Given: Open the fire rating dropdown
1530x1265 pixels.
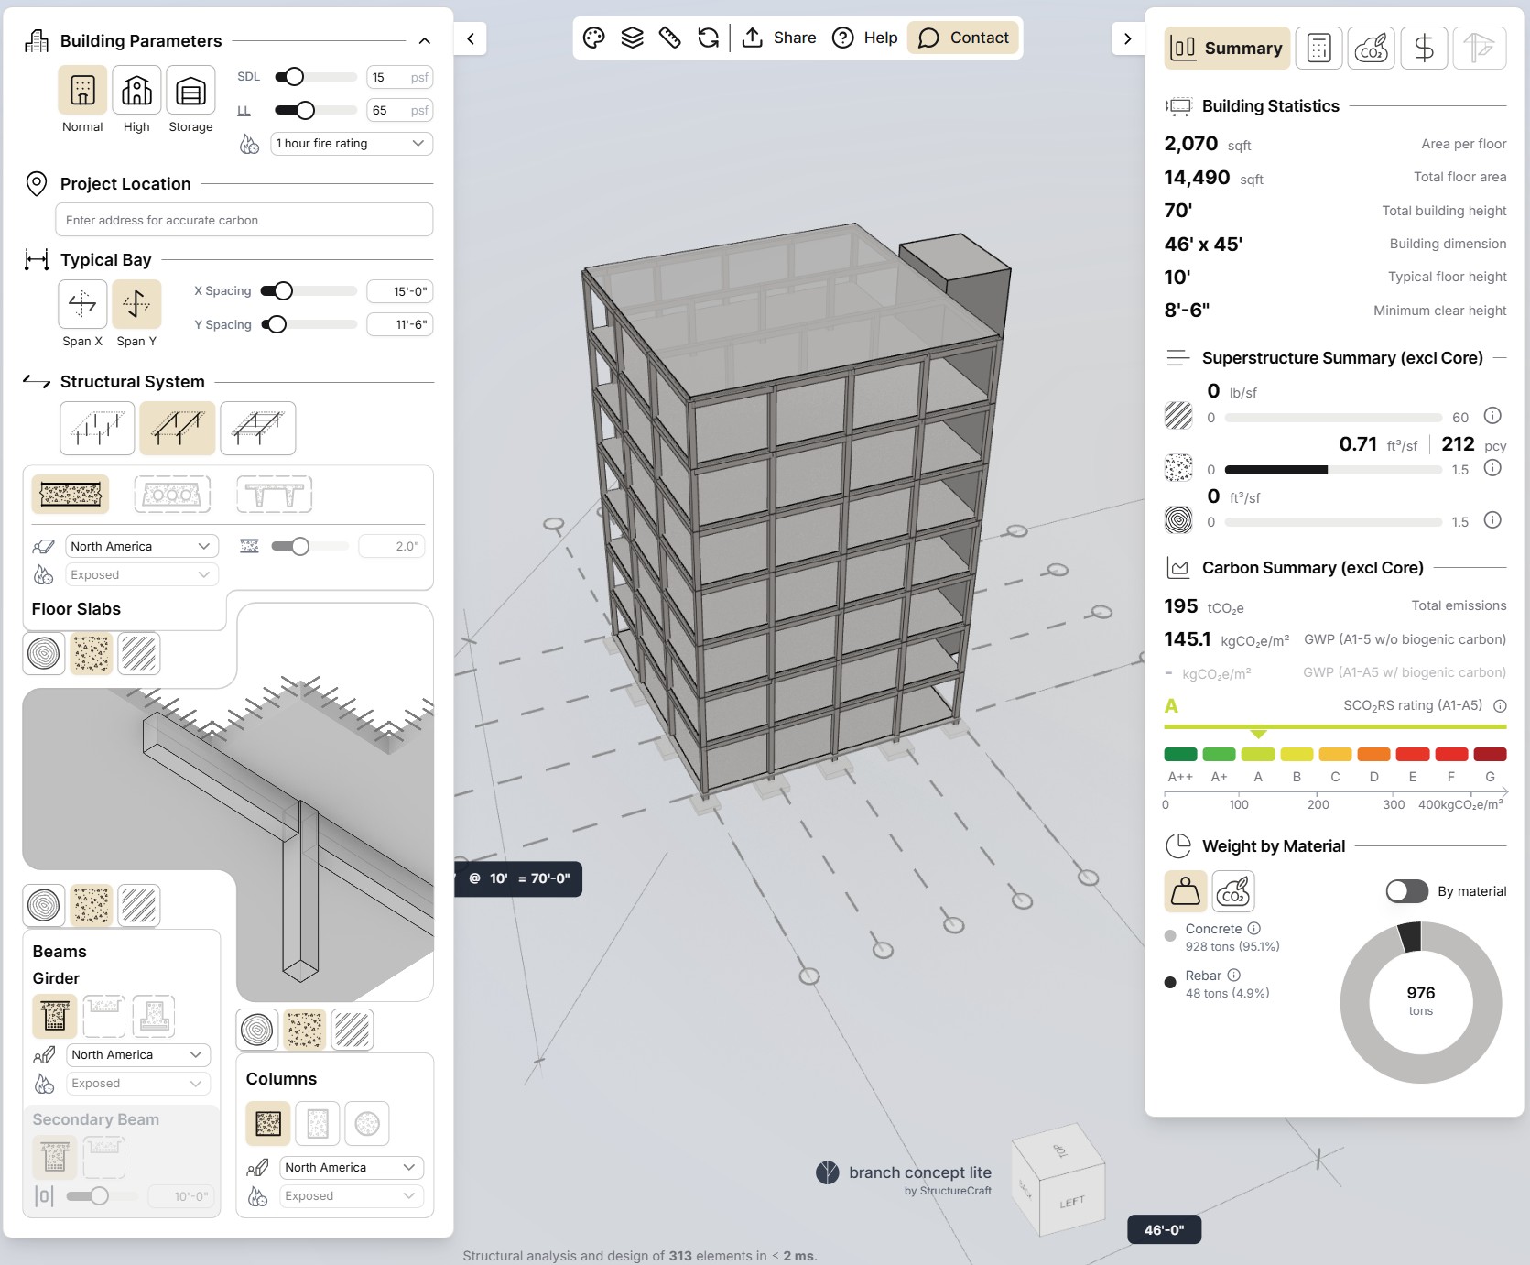Looking at the screenshot, I should (351, 144).
